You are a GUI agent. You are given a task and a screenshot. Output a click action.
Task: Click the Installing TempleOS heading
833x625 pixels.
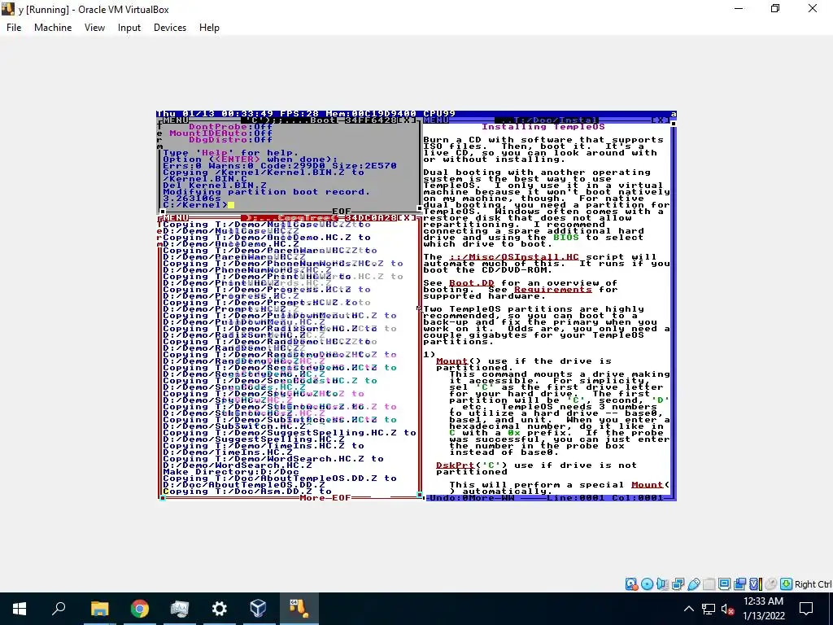coord(543,126)
